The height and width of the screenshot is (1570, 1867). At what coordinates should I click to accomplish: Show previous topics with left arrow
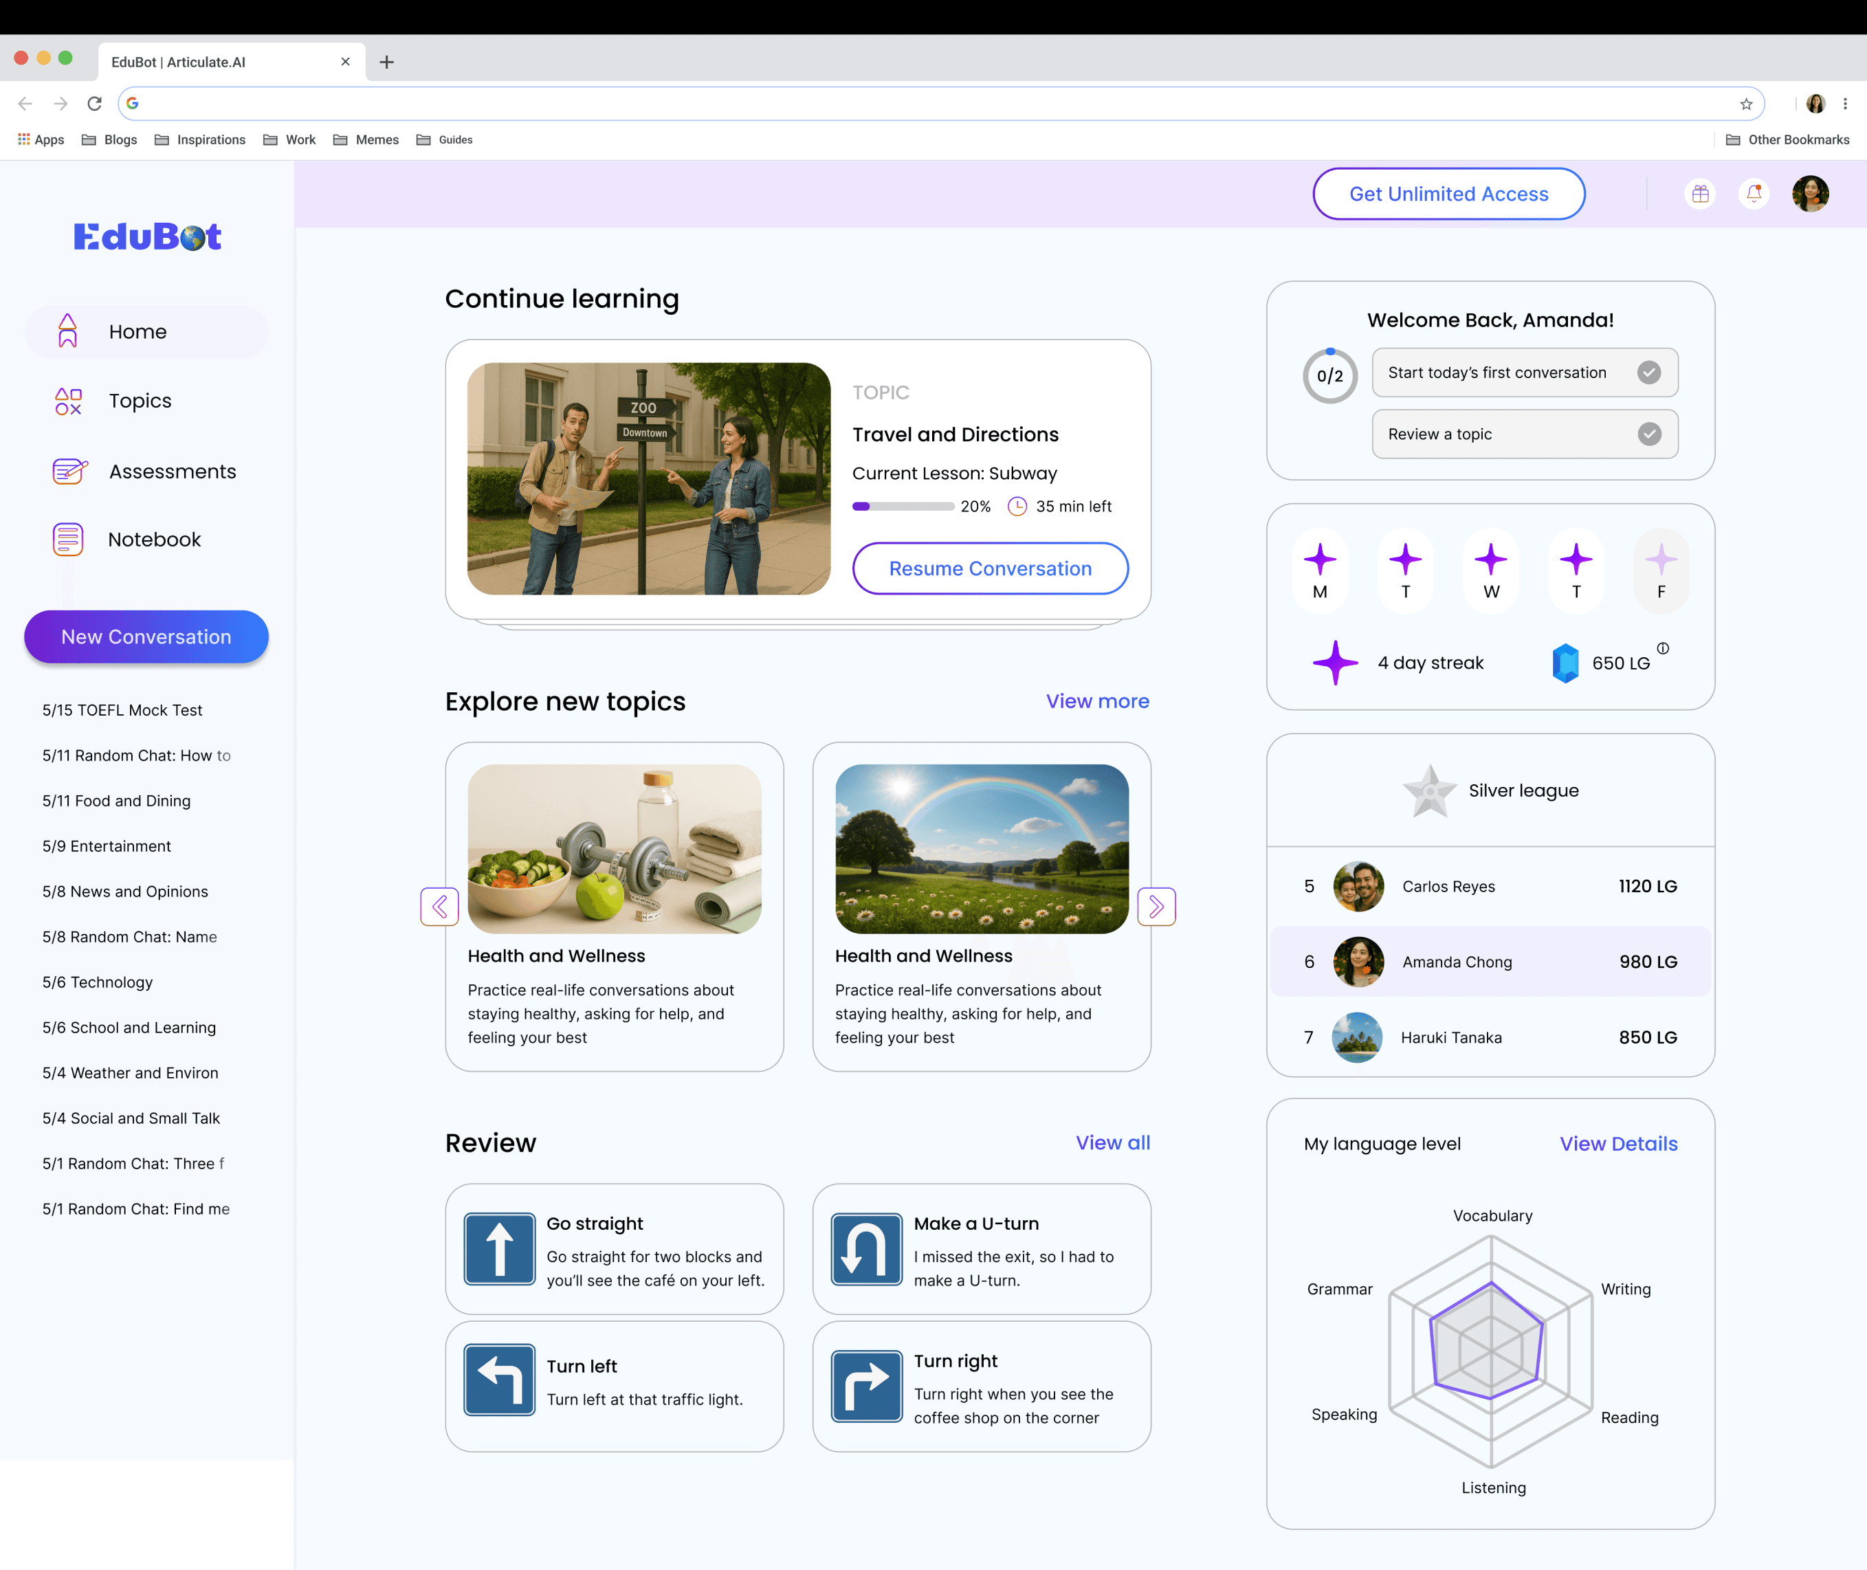tap(440, 907)
